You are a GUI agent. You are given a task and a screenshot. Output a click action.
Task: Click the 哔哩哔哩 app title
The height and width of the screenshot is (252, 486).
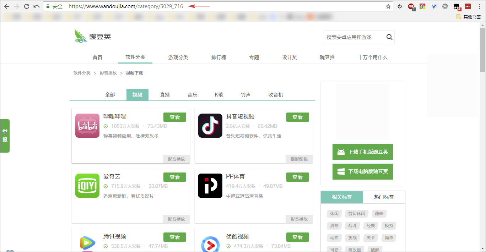[115, 117]
